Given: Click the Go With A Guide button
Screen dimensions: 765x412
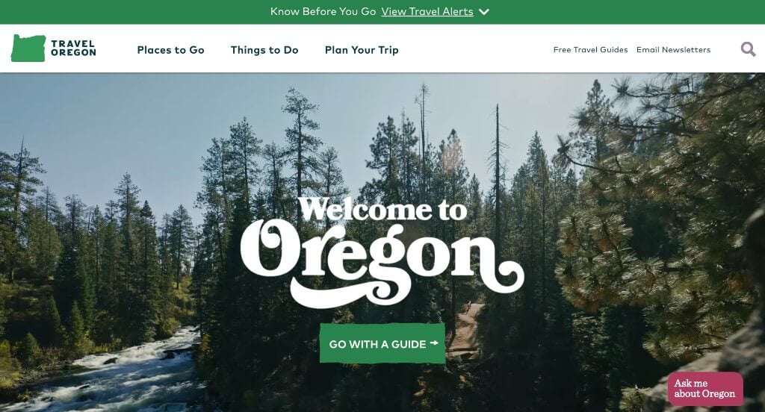Looking at the screenshot, I should [382, 343].
